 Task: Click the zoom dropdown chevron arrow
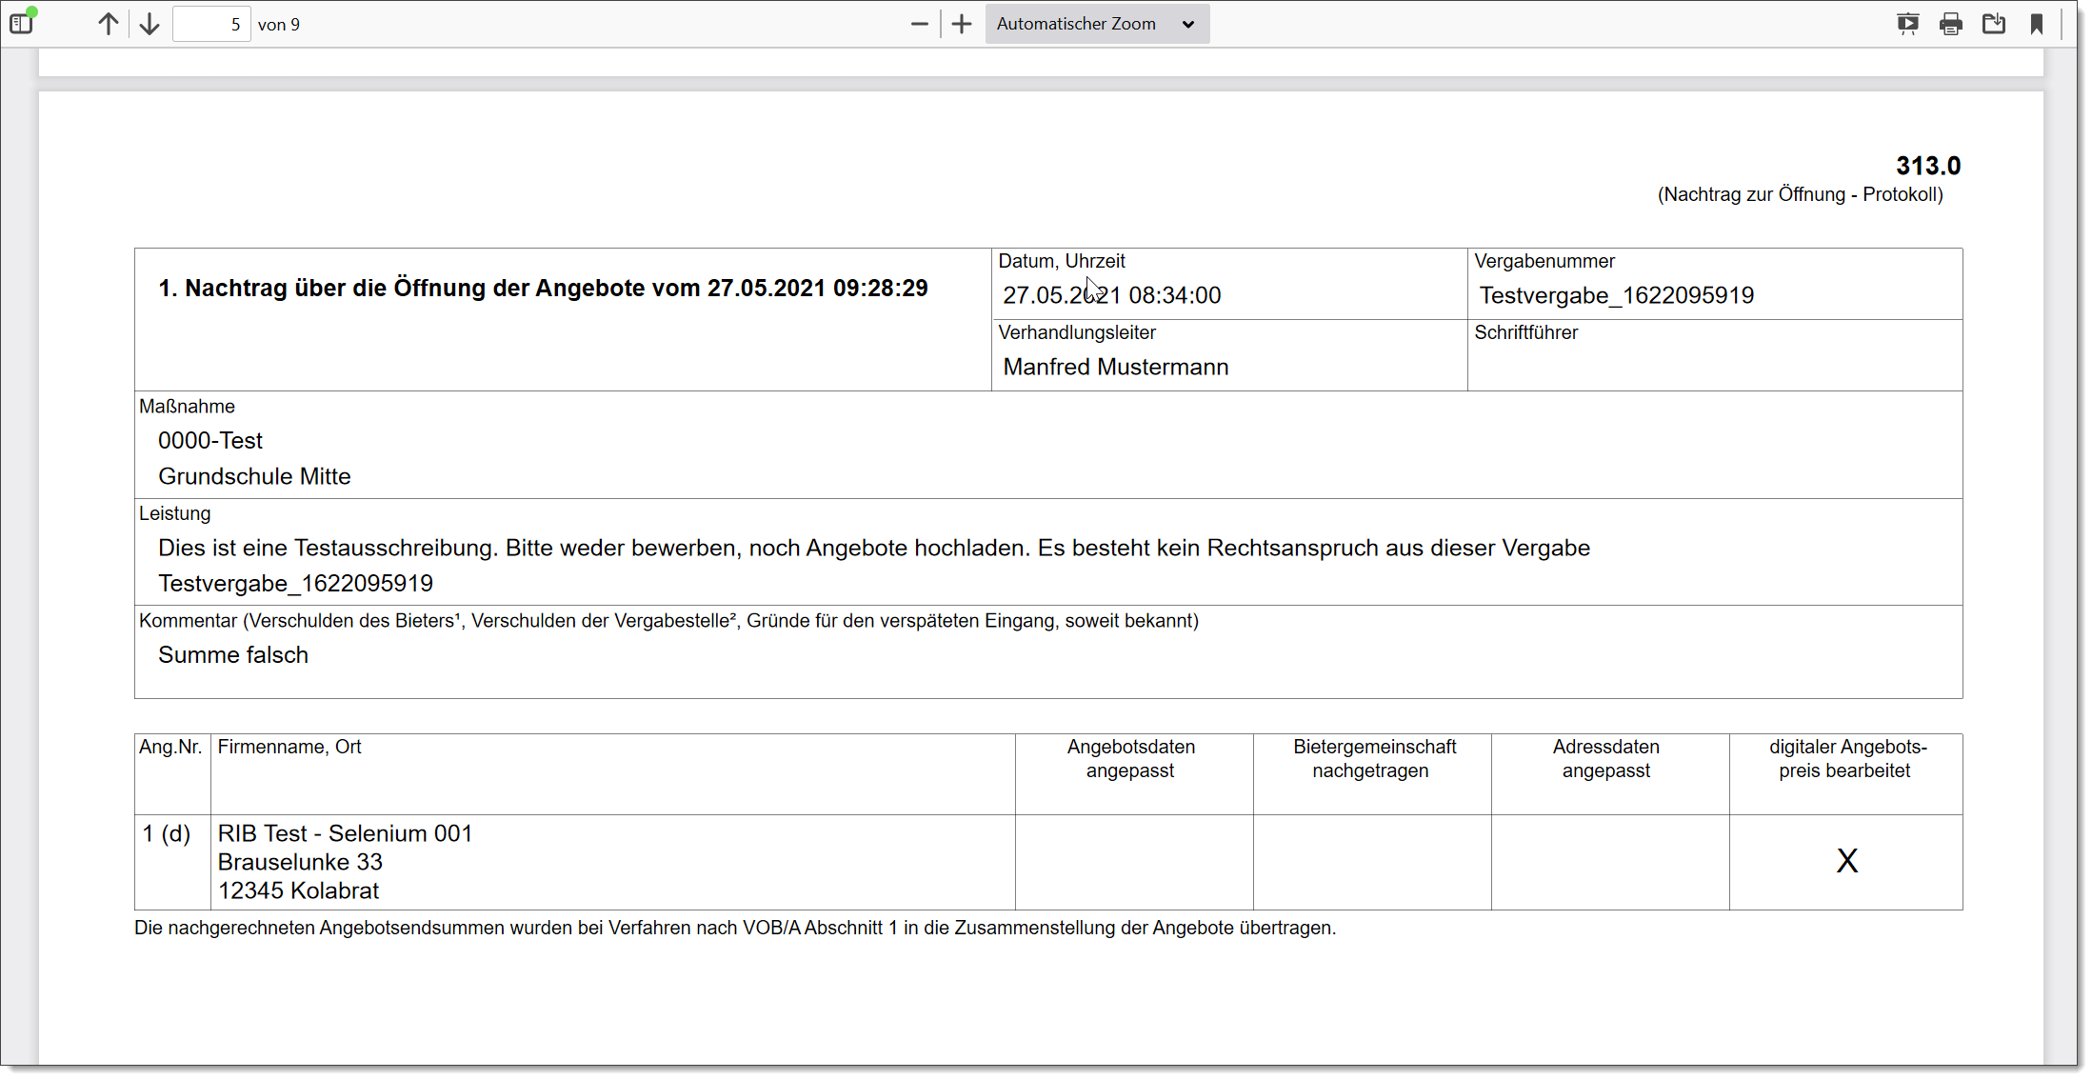1188,25
